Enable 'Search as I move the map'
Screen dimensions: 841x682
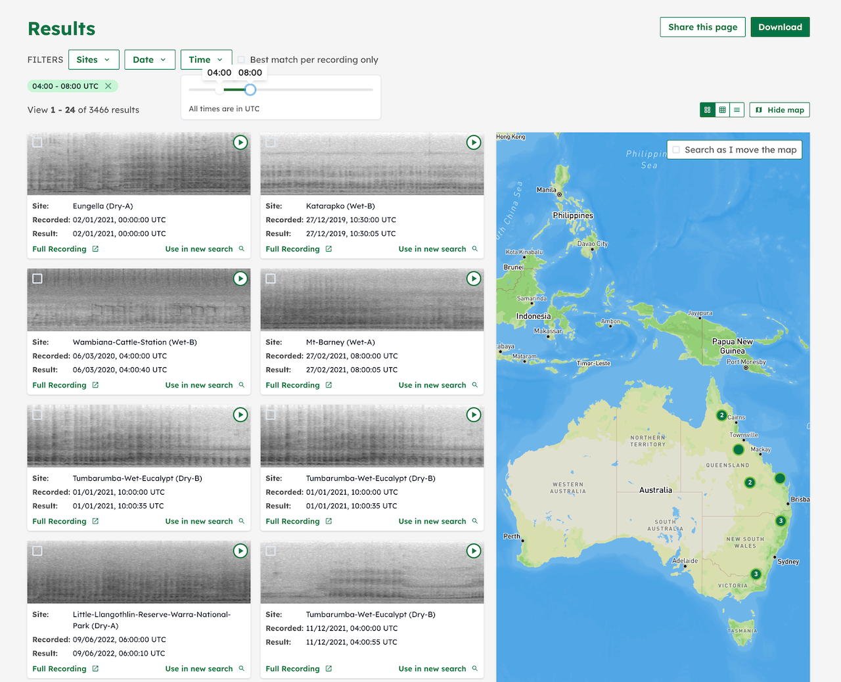click(x=676, y=150)
